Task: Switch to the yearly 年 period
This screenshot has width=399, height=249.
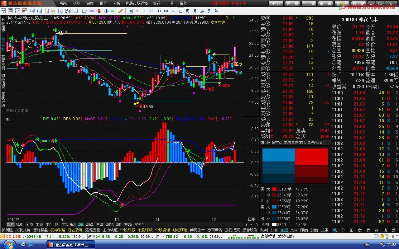Action: point(216,11)
